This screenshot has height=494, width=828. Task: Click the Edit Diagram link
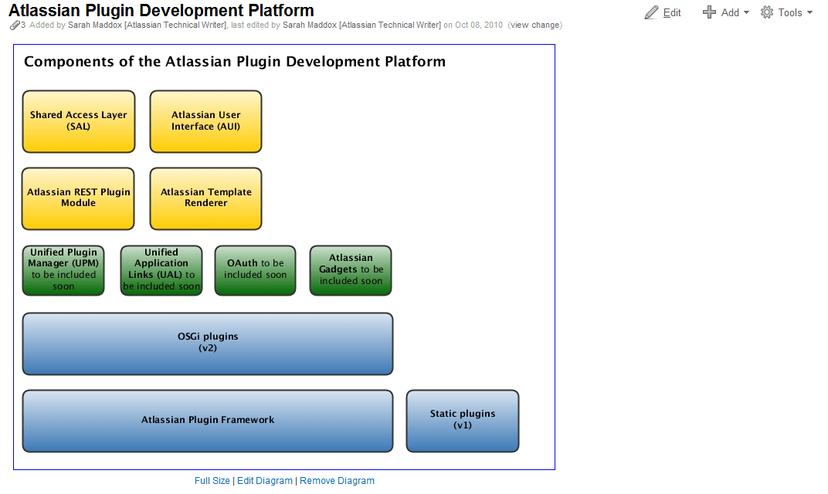pyautogui.click(x=265, y=481)
